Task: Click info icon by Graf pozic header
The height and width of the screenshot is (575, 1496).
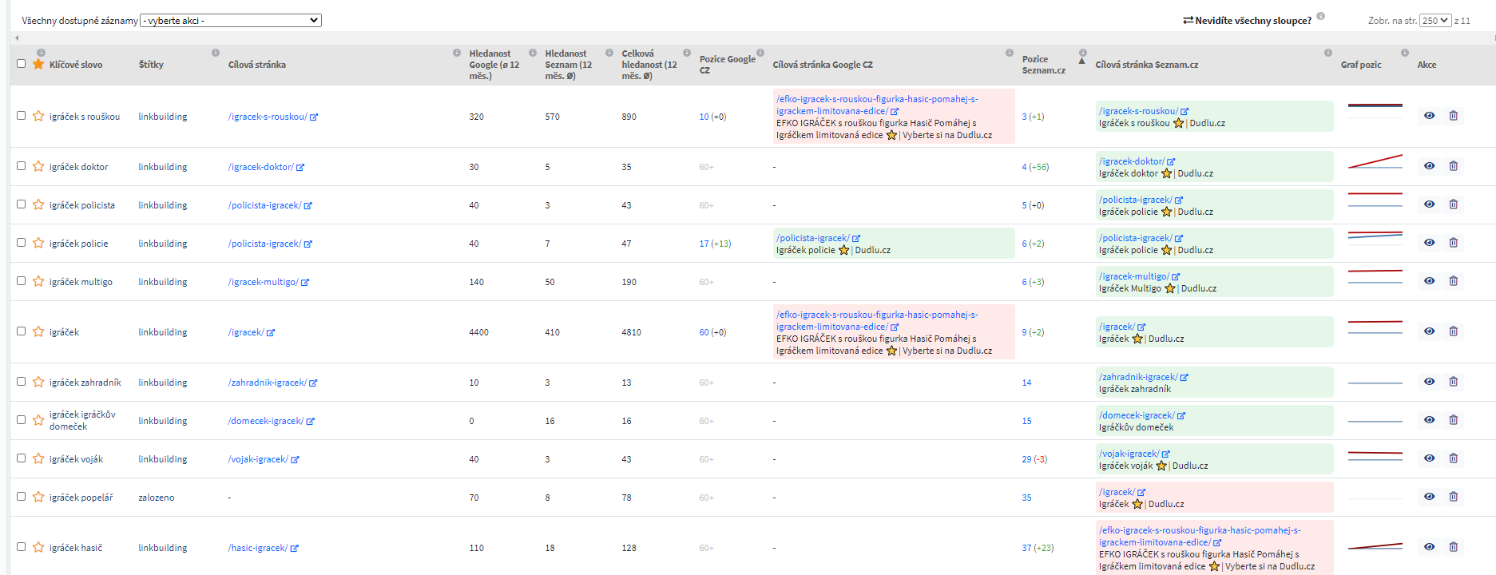Action: click(1405, 53)
